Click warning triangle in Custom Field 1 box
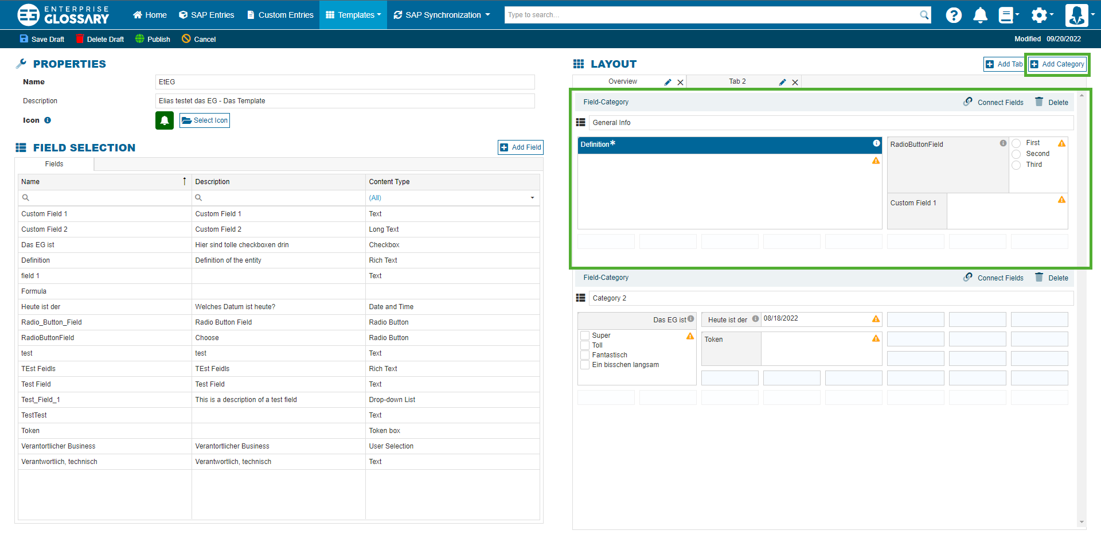Image resolution: width=1101 pixels, height=538 pixels. (1061, 200)
